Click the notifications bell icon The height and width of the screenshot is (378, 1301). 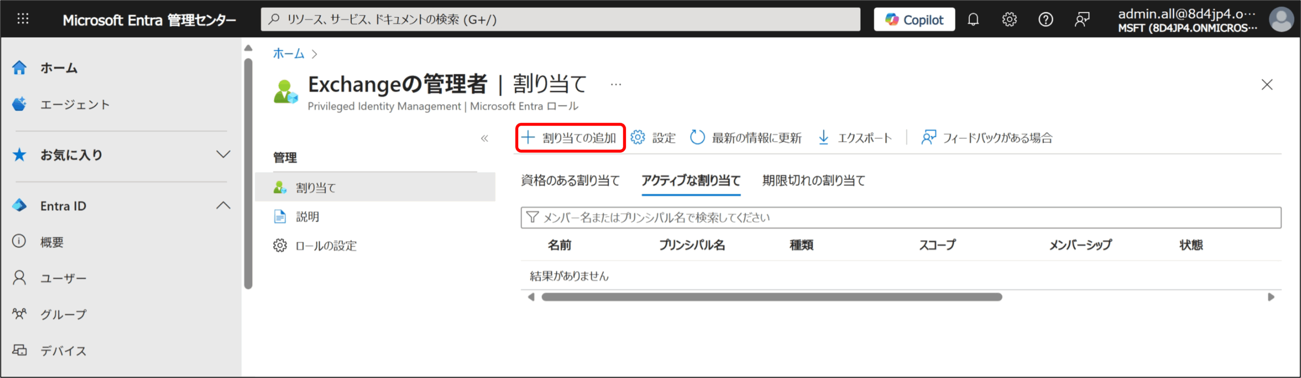coord(973,19)
